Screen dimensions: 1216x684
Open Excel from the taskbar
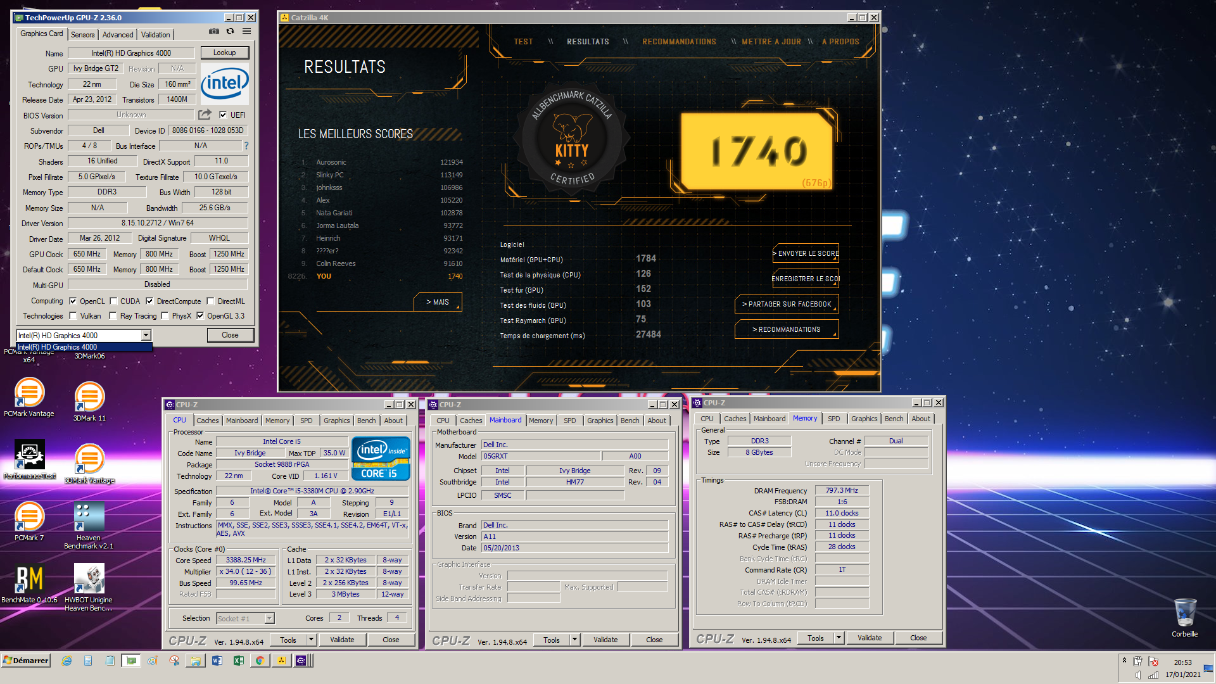(239, 661)
